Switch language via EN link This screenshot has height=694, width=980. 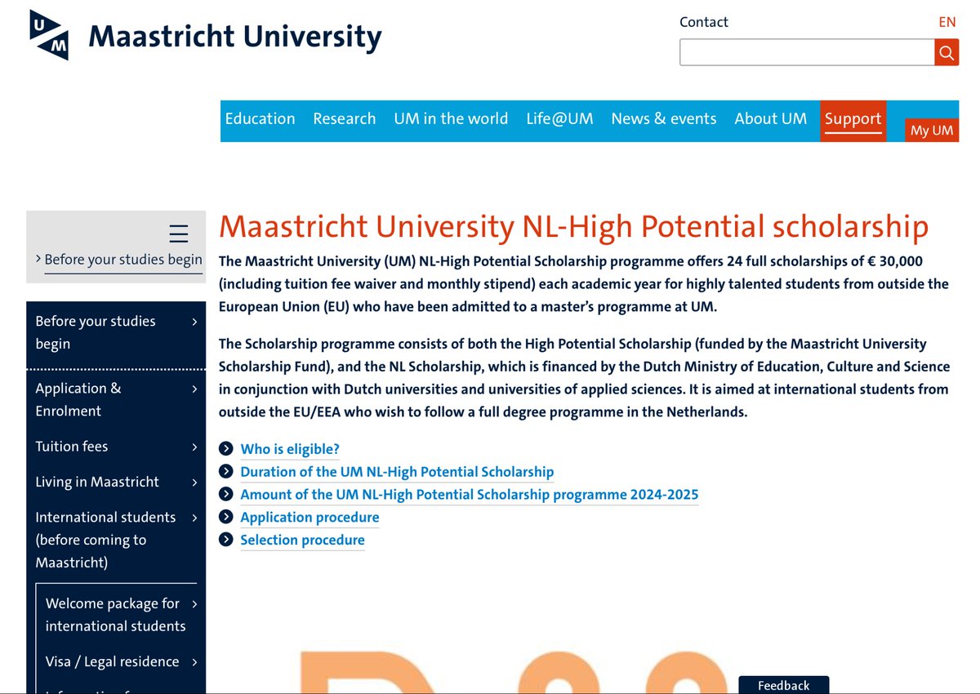947,22
